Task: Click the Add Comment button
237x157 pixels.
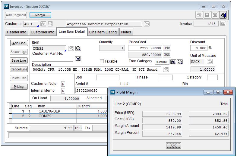Action: (16, 15)
